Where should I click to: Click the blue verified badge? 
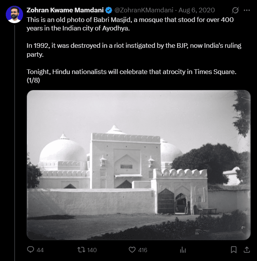109,10
